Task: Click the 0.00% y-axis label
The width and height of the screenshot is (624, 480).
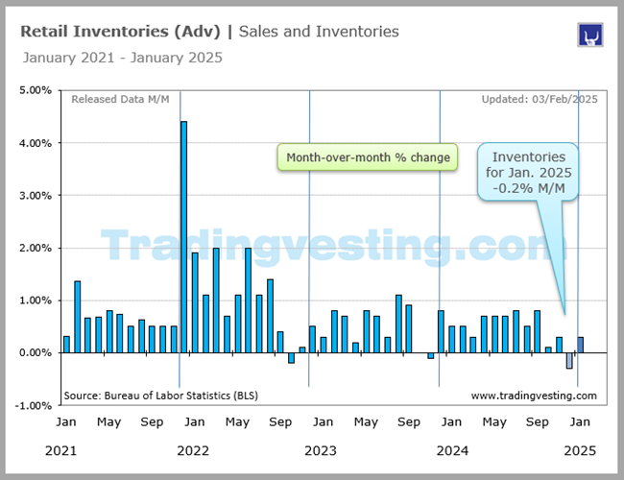Action: (x=36, y=352)
